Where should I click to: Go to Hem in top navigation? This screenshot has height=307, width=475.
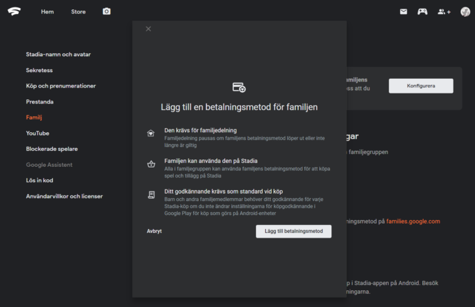tap(47, 12)
